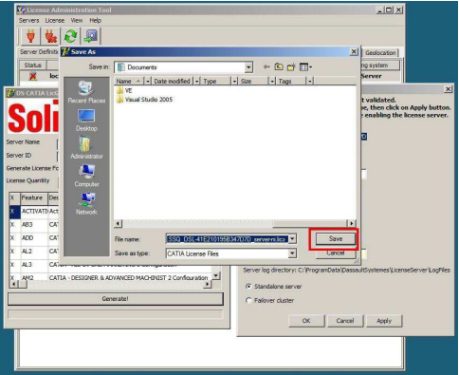
Task: Click the Disconnect plug icon in toolbar
Action: pyautogui.click(x=50, y=36)
